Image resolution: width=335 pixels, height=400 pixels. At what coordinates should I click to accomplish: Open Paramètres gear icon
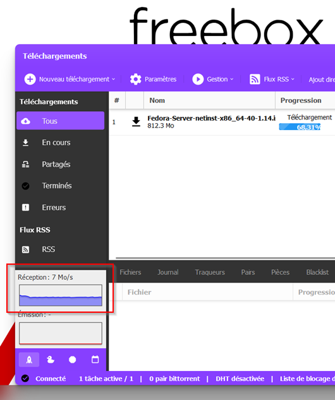point(135,80)
